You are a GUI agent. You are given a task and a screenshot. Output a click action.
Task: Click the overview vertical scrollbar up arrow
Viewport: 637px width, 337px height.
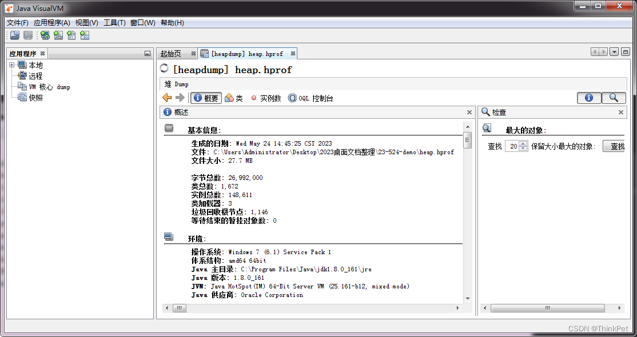[x=468, y=127]
